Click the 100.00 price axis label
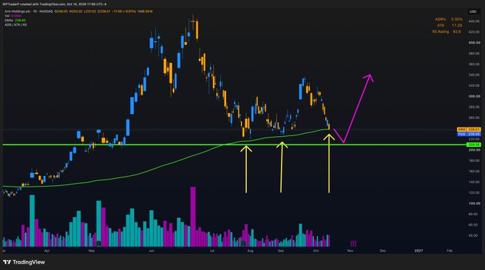Image resolution: width=485 pixels, height=270 pixels. pyautogui.click(x=474, y=203)
